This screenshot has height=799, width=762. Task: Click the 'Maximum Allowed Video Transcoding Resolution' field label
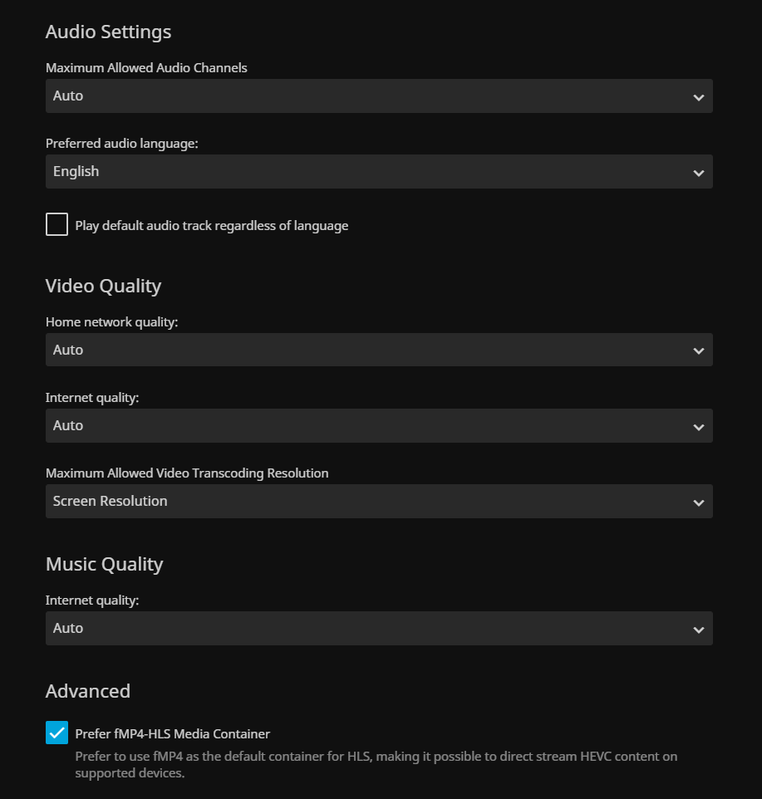[x=187, y=473]
